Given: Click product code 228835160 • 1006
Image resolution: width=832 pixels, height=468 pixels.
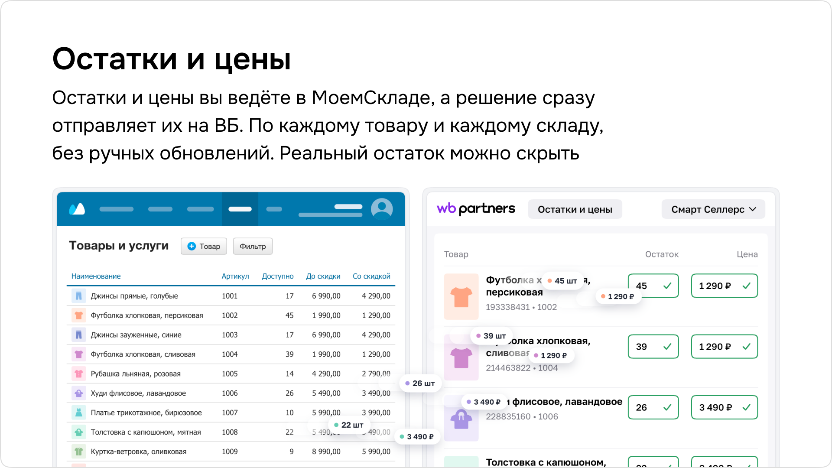Looking at the screenshot, I should 522,416.
